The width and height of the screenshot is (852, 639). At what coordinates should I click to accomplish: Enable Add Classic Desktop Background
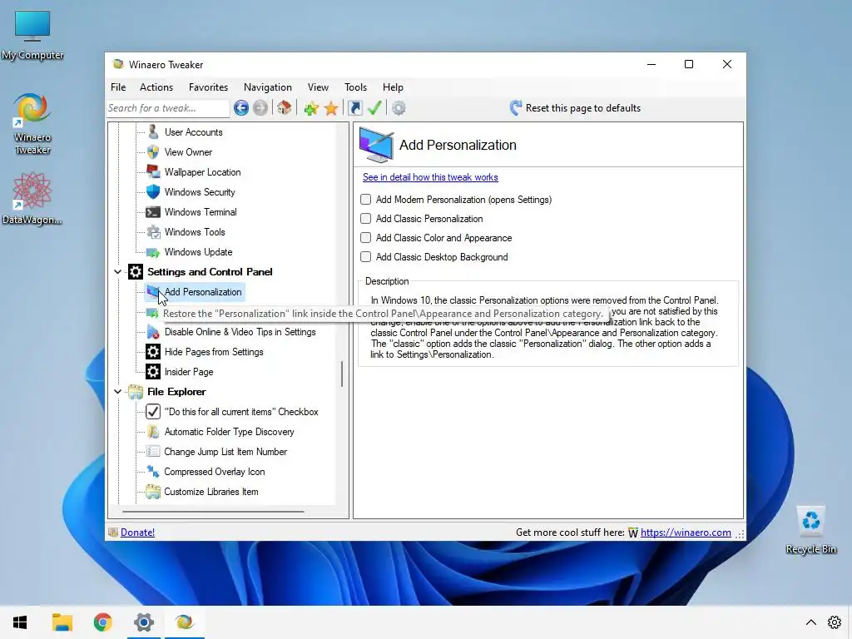366,256
